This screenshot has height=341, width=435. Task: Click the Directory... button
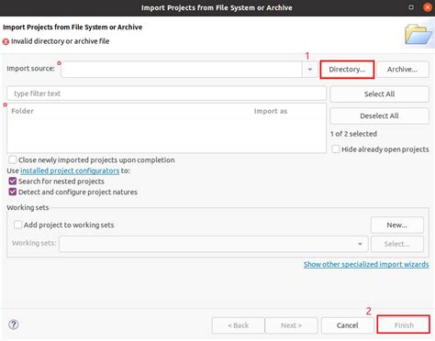[347, 70]
